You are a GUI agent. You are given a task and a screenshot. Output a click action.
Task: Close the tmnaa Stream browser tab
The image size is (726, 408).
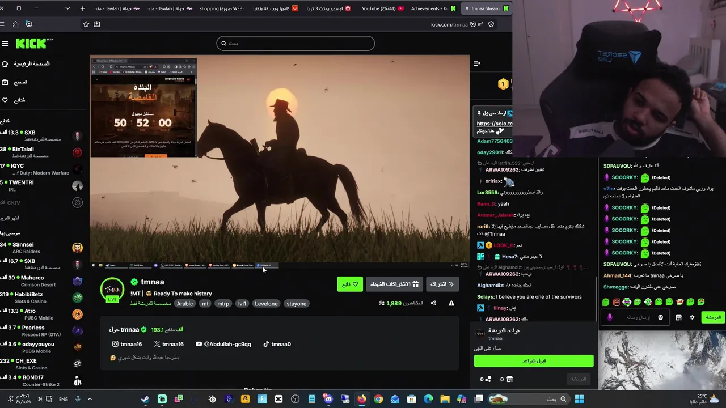pos(467,8)
